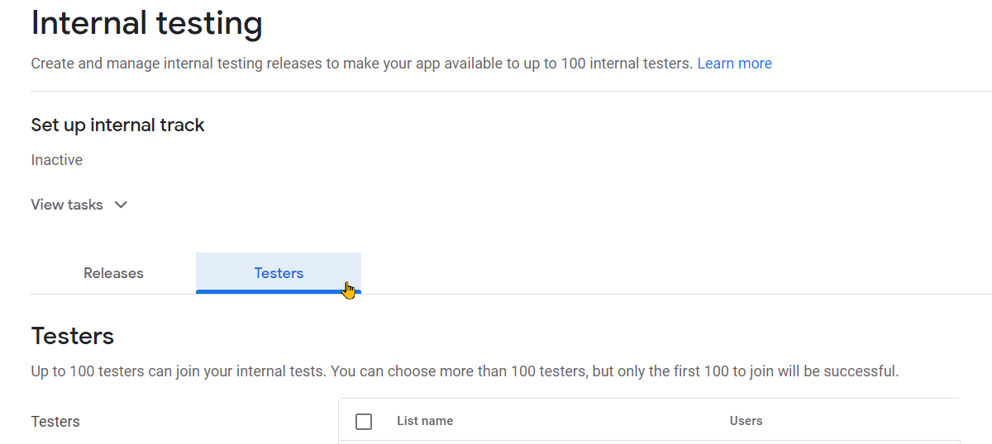Click the large Testers section heading
Viewport: 992px width, 444px height.
point(72,336)
